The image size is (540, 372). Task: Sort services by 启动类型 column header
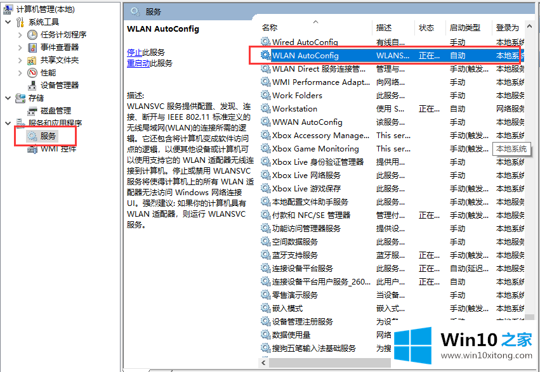[x=469, y=28]
